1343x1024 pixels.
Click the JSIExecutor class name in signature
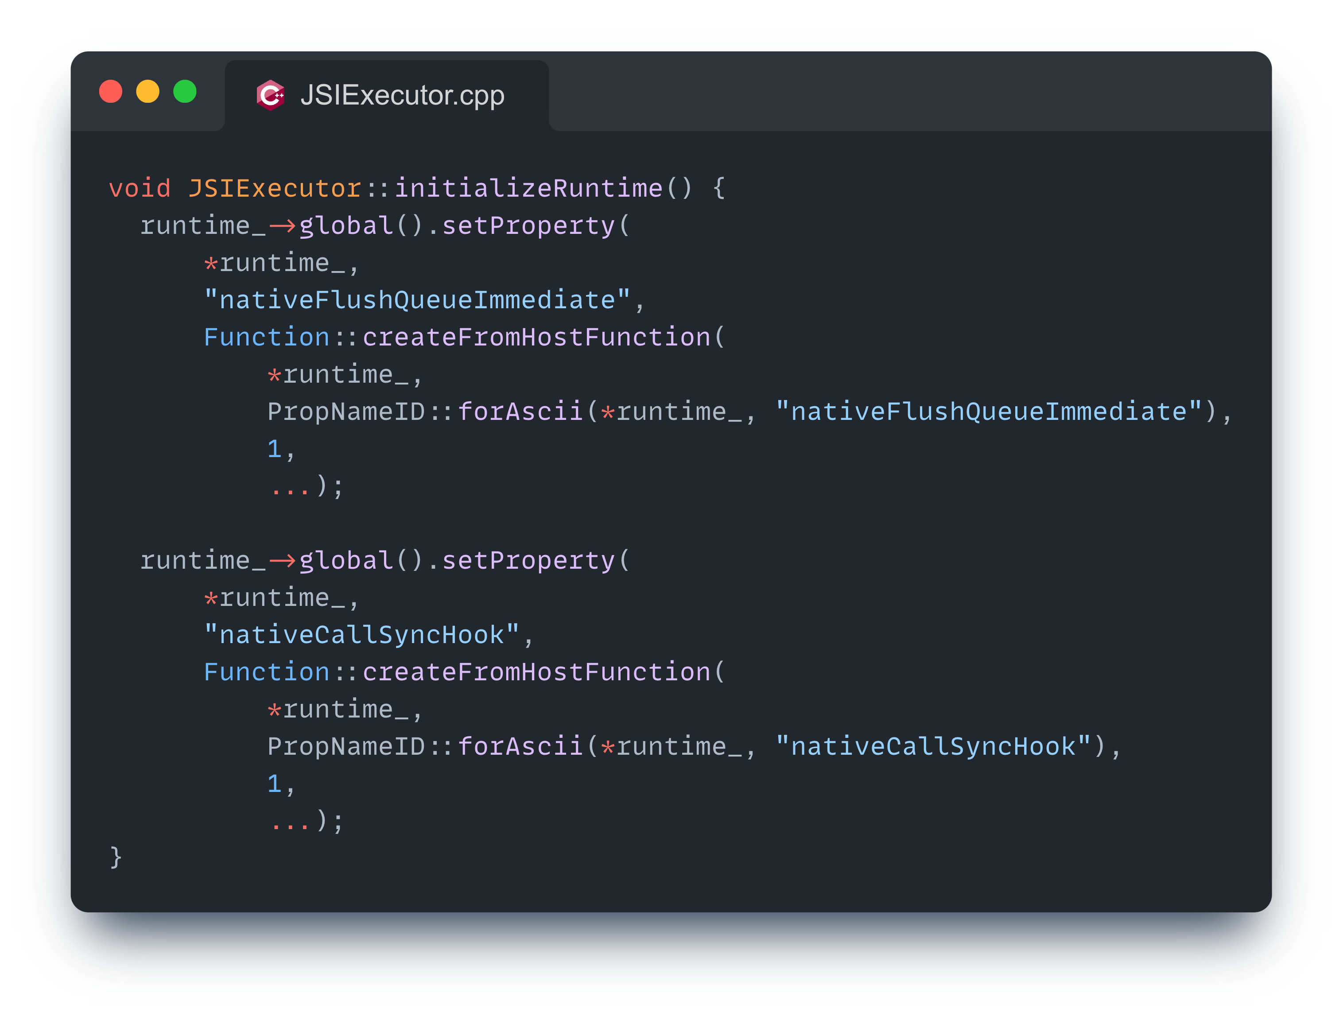[274, 188]
